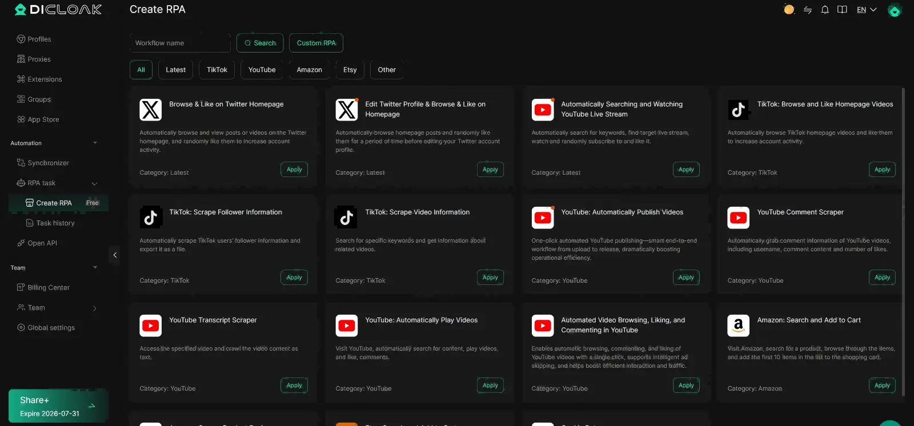The width and height of the screenshot is (914, 426).
Task: Click TikTok icon on Scrape Follower Information card
Action: pyautogui.click(x=151, y=218)
